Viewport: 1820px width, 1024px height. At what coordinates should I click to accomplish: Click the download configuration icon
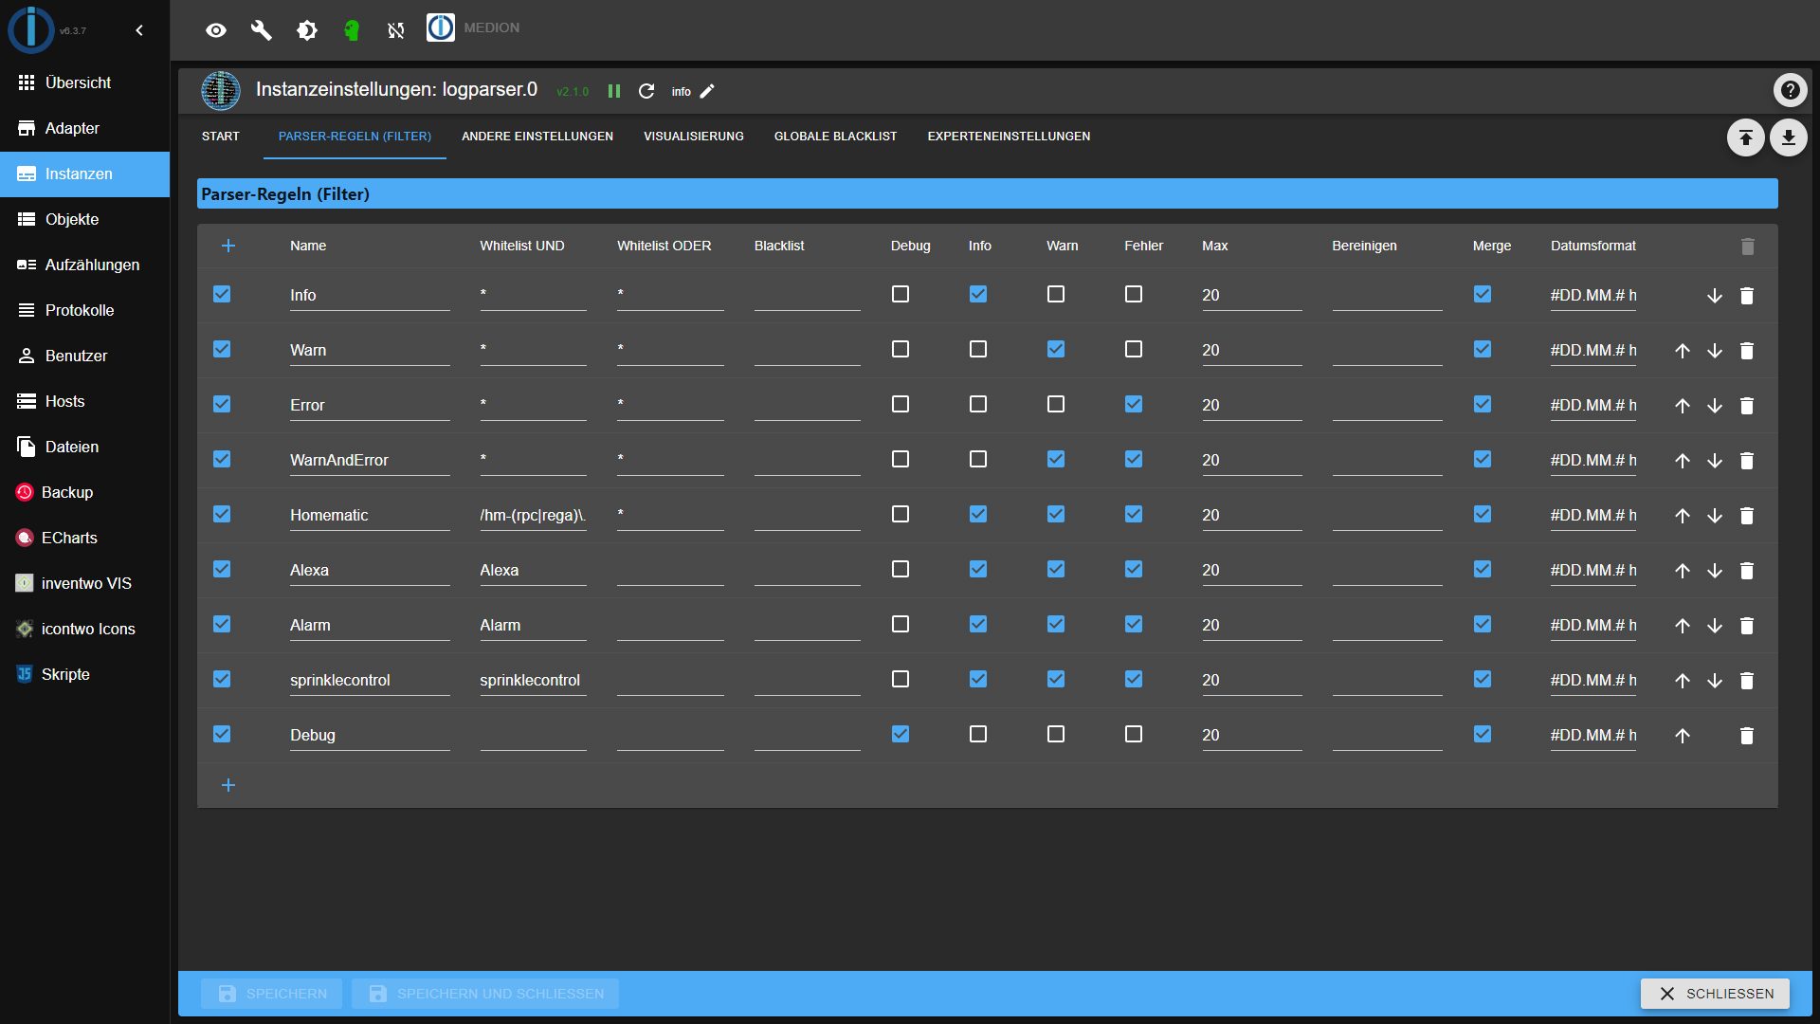click(1788, 137)
